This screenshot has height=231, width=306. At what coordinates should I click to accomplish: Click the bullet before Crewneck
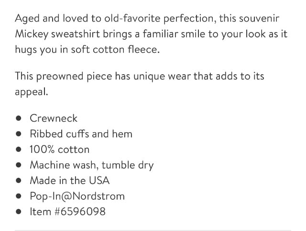[19, 118]
